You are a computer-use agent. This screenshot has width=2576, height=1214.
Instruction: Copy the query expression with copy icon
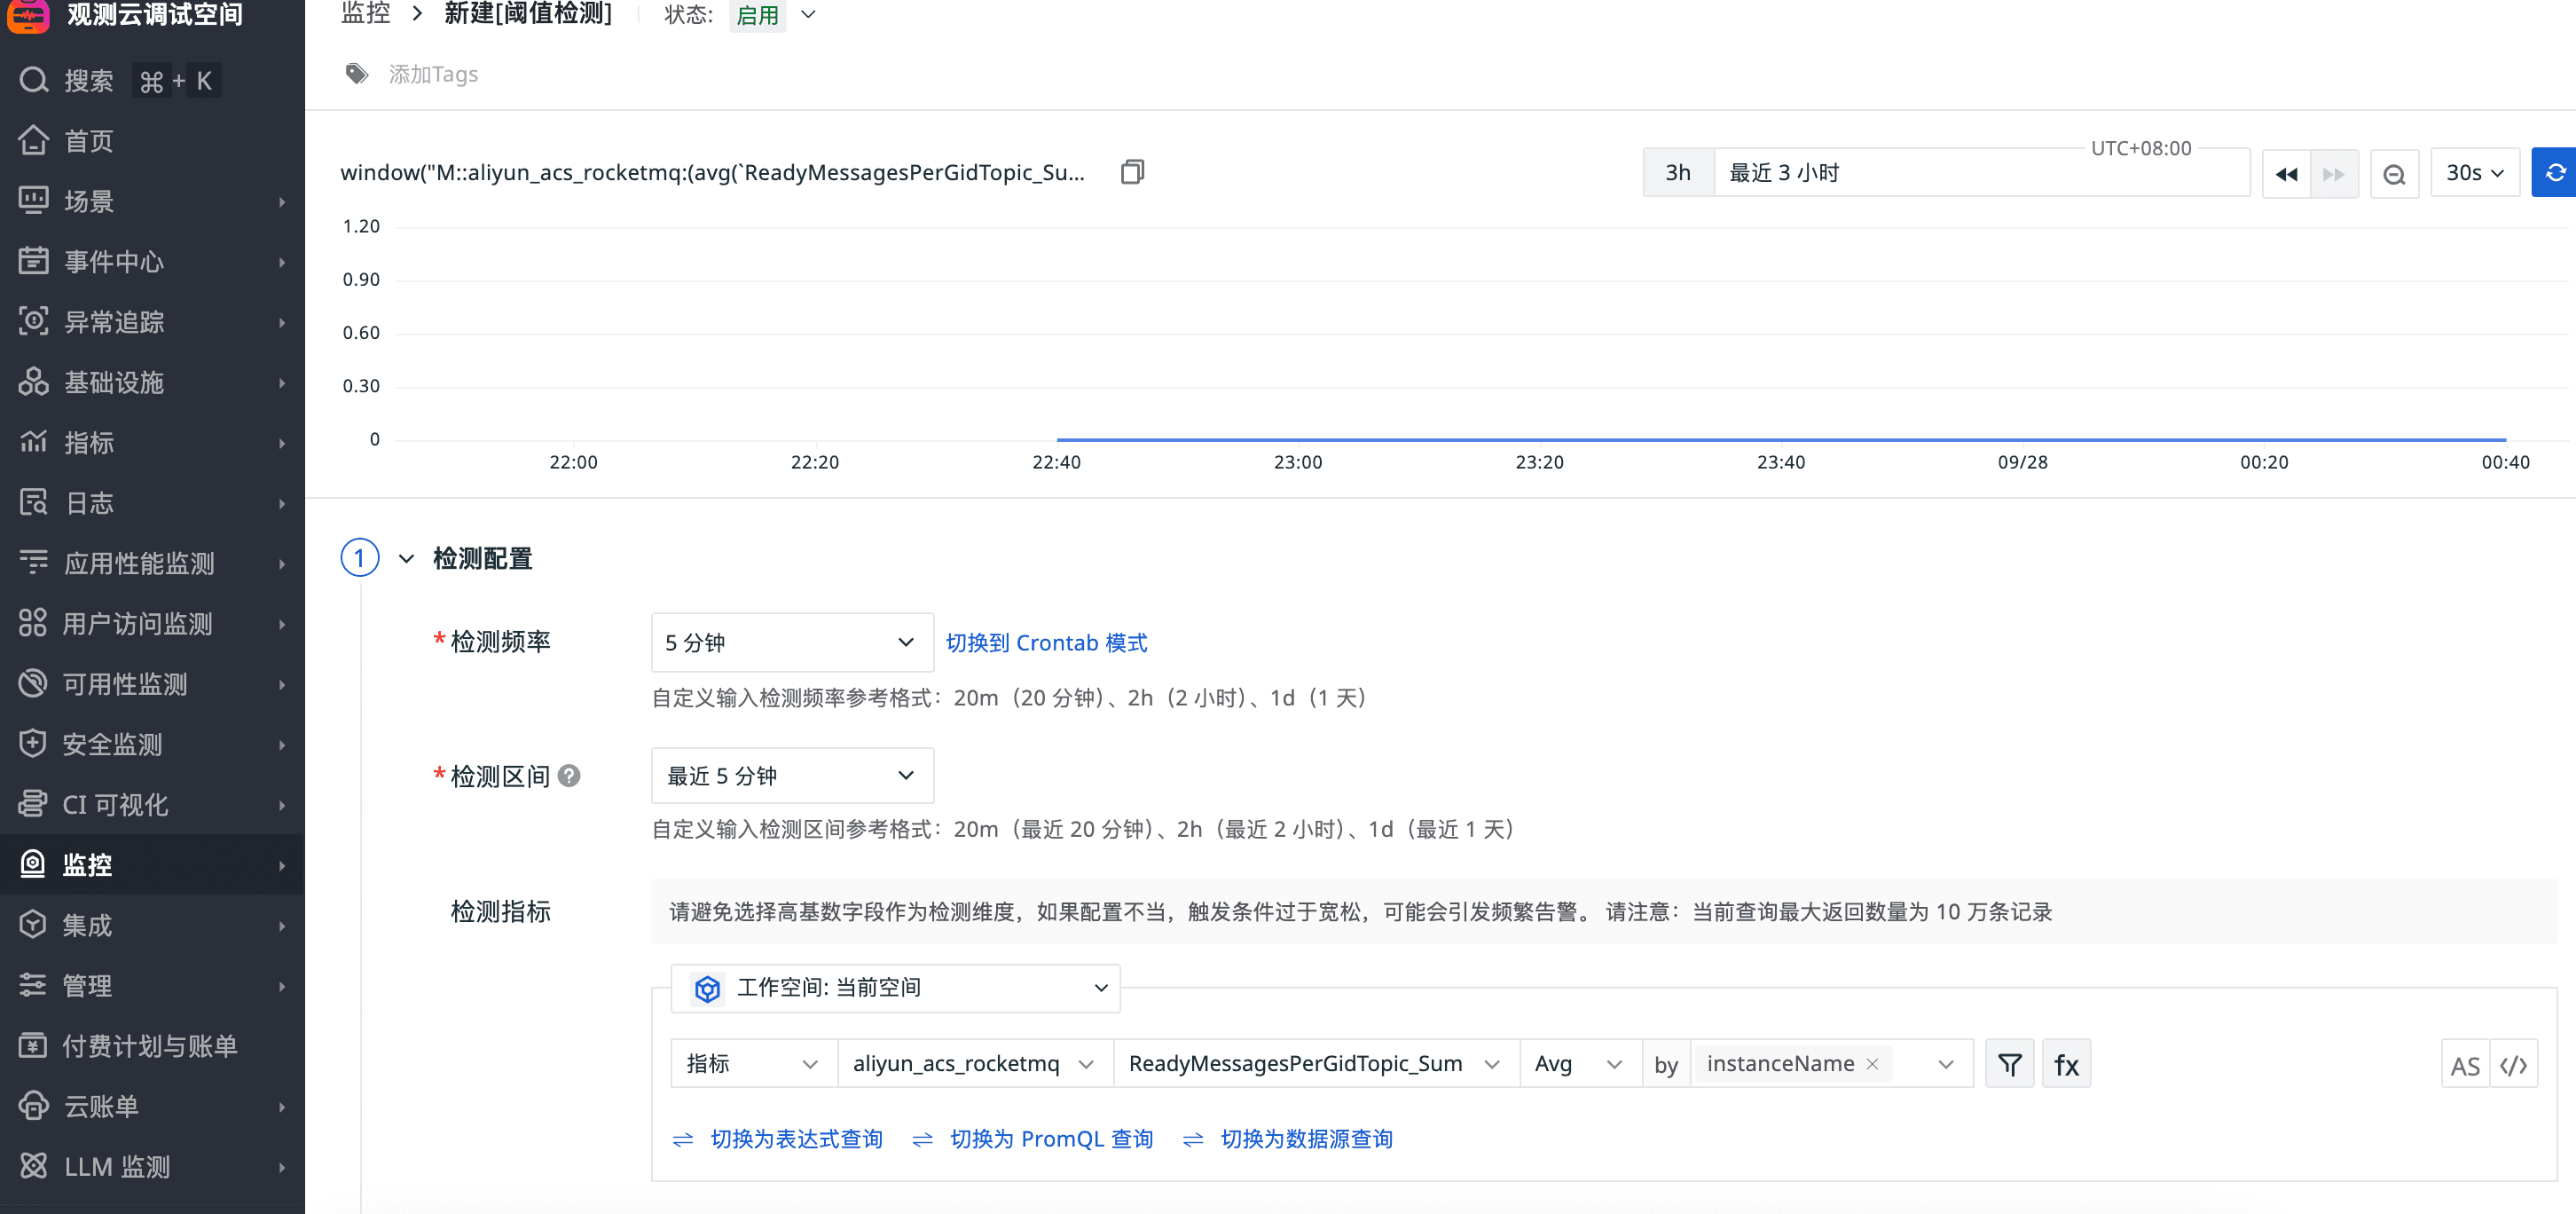click(1131, 172)
